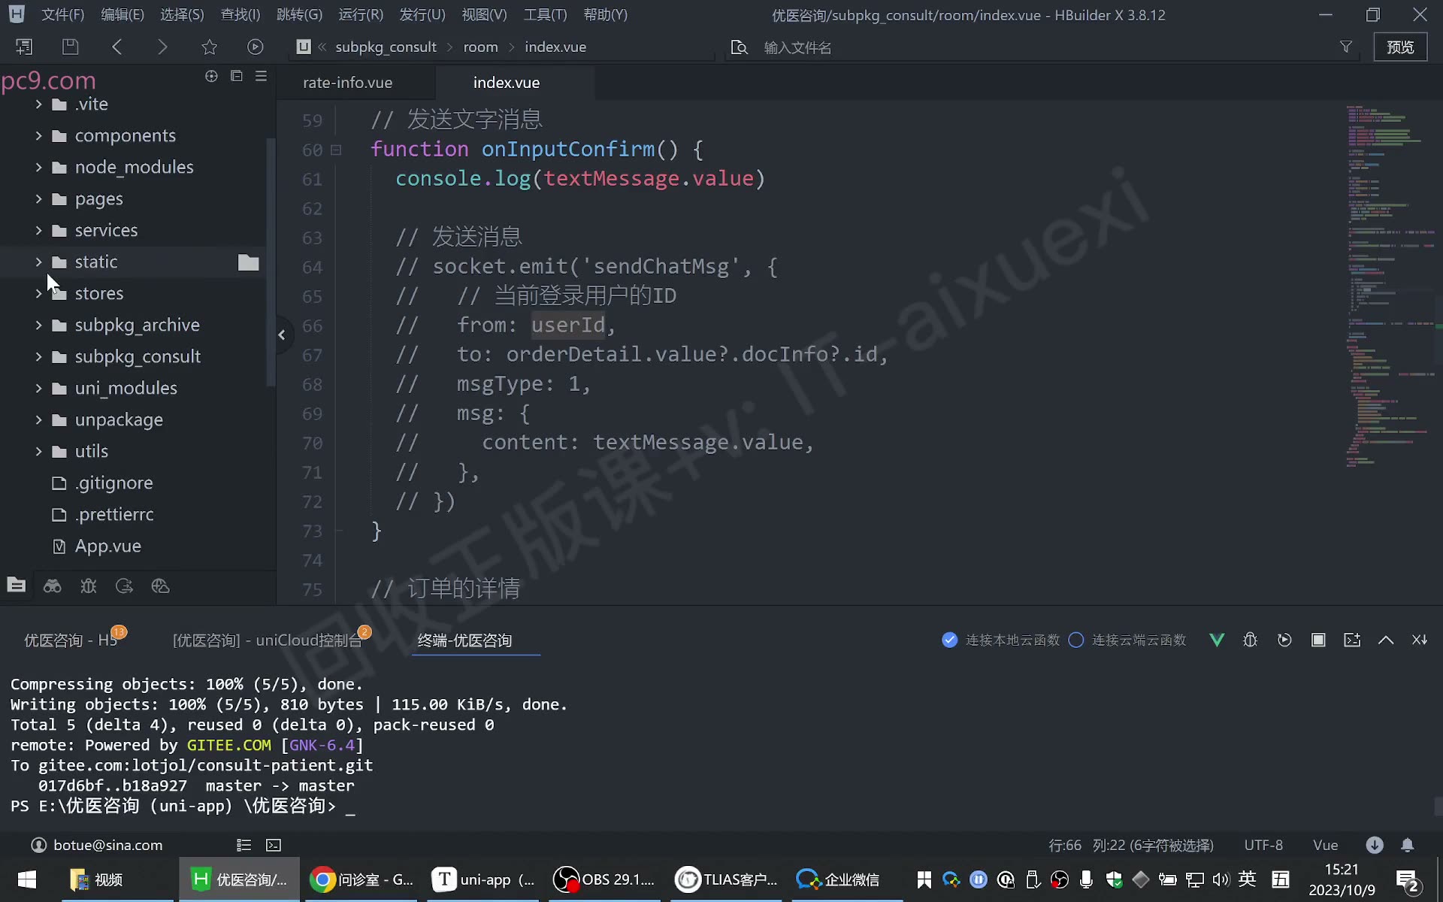This screenshot has height=902, width=1443.
Task: Go forward with the right arrow icon
Action: click(x=162, y=47)
